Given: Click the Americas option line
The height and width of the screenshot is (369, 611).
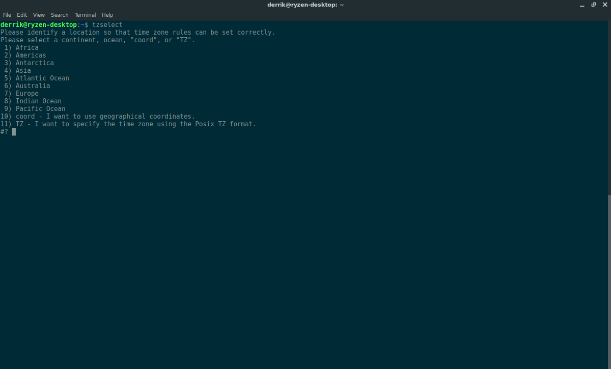Looking at the screenshot, I should [x=31, y=55].
